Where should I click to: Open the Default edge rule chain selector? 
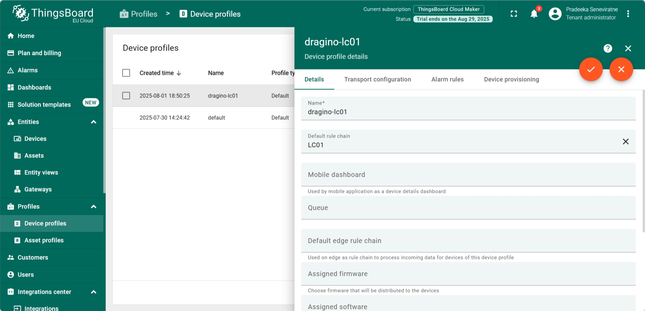[468, 241]
